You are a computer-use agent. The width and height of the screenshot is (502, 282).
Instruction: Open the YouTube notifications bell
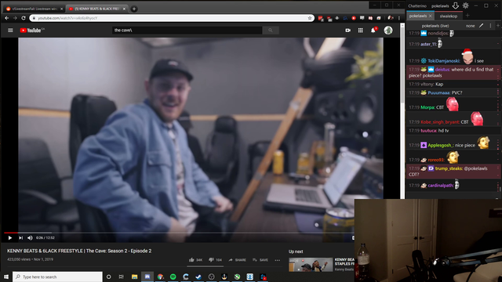[373, 30]
